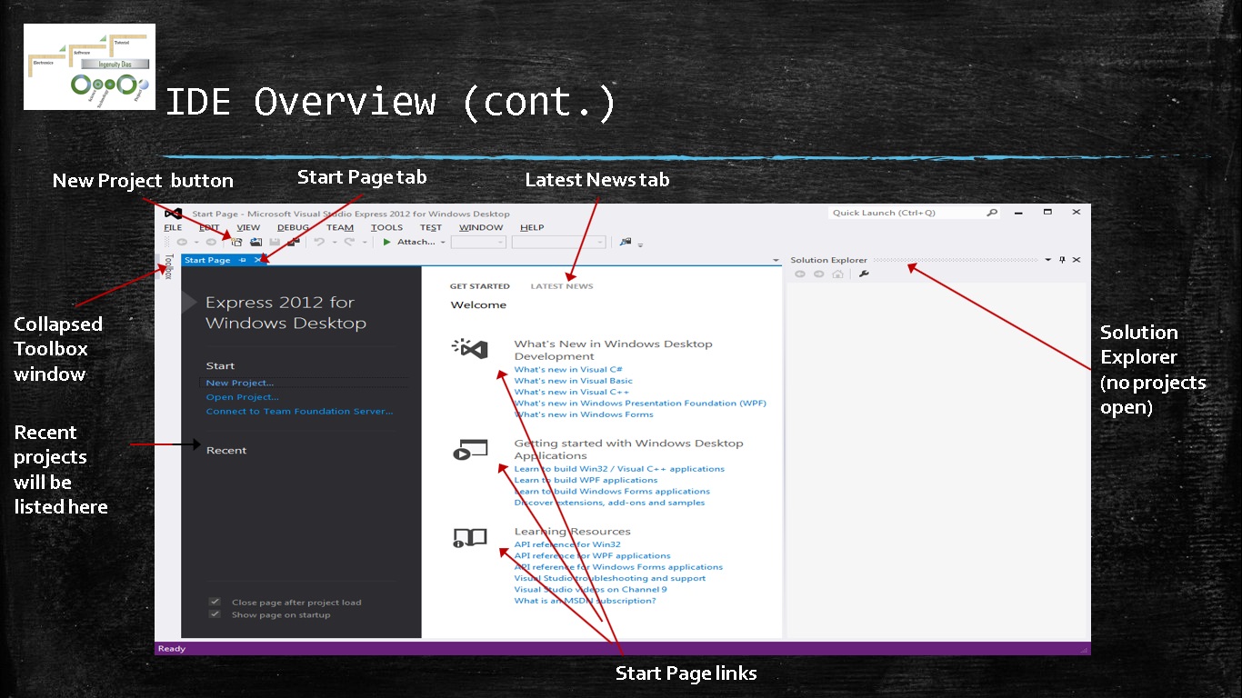The width and height of the screenshot is (1242, 698).
Task: Open the Attach dropdown arrow
Action: tap(443, 242)
